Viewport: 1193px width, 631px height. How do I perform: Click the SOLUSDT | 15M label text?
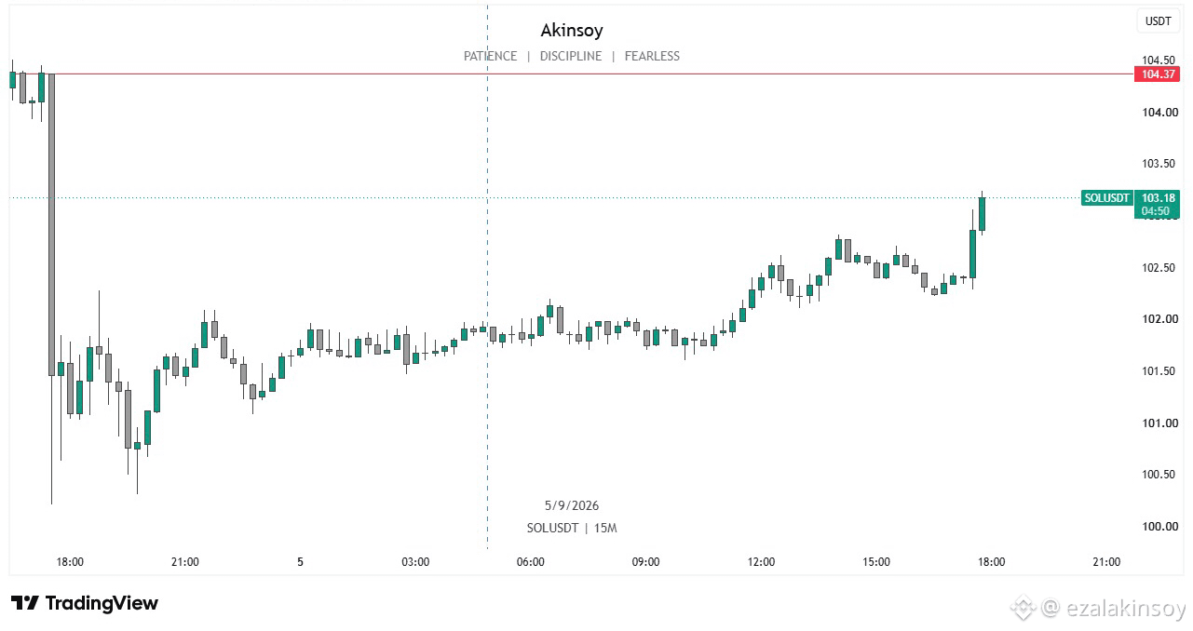[572, 528]
